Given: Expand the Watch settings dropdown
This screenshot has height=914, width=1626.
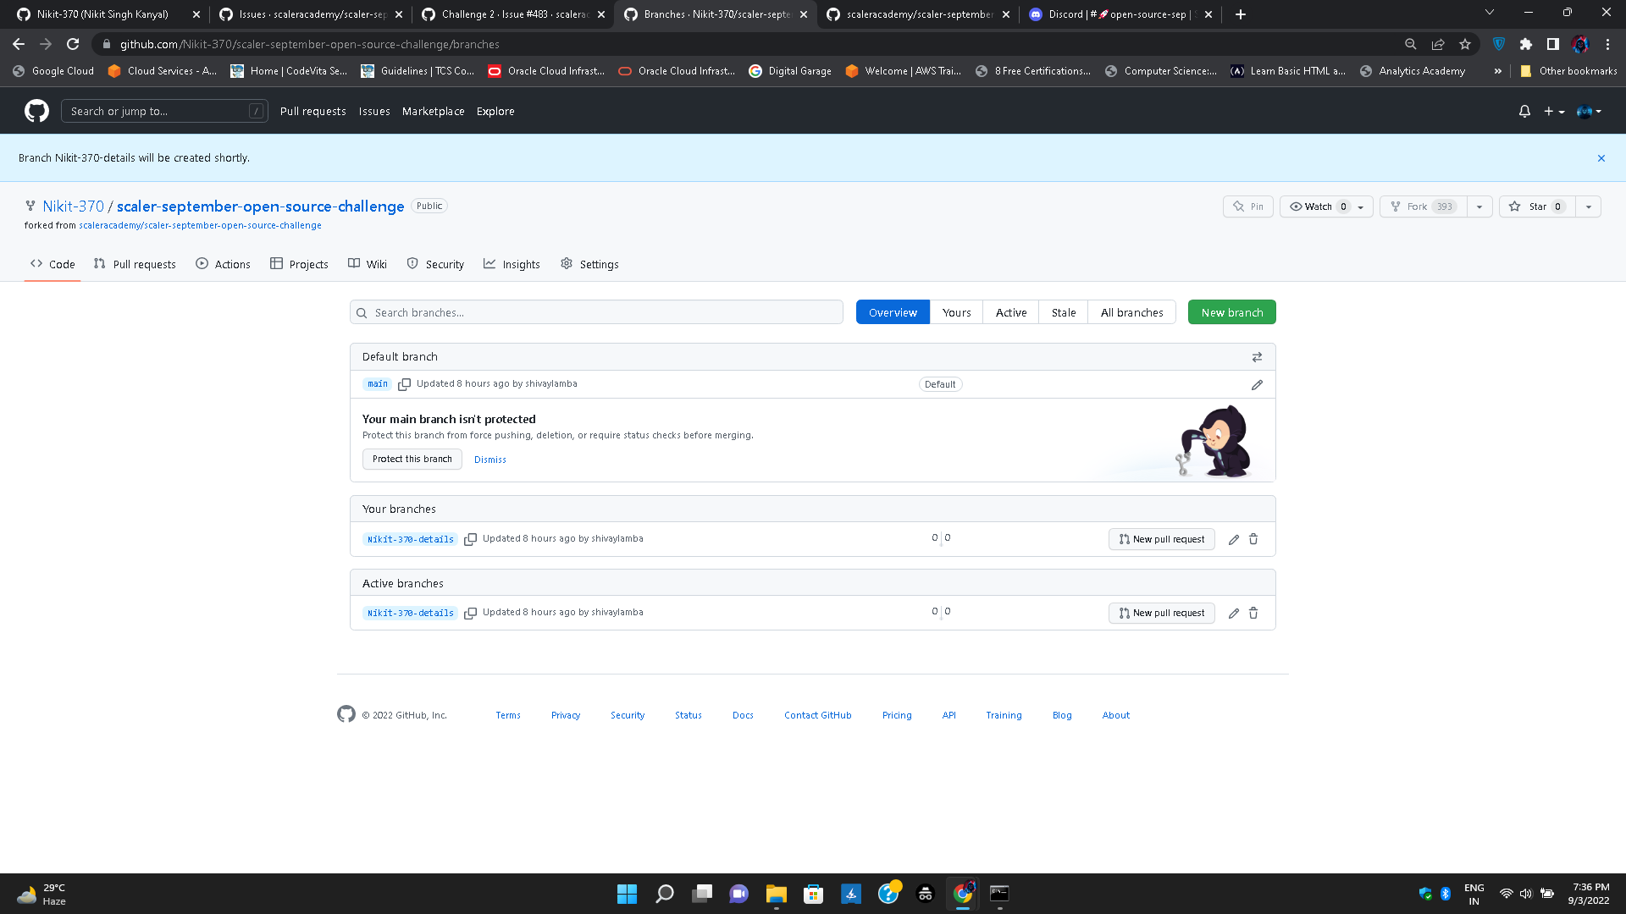Looking at the screenshot, I should pyautogui.click(x=1361, y=206).
